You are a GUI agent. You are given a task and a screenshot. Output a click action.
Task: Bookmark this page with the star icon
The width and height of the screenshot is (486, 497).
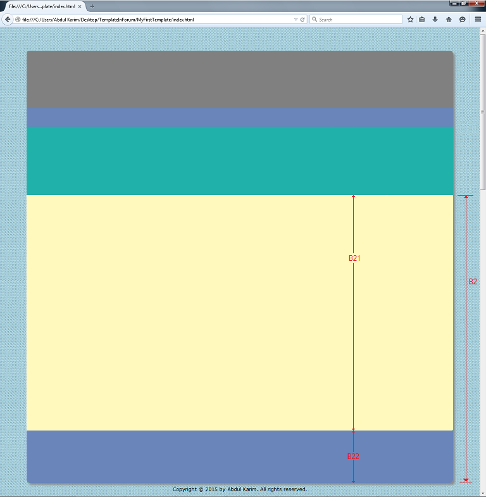(x=410, y=20)
